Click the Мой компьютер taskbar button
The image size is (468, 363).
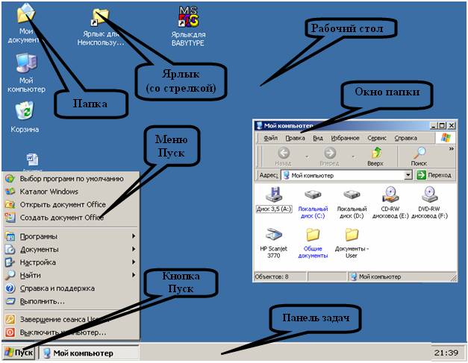click(x=89, y=353)
